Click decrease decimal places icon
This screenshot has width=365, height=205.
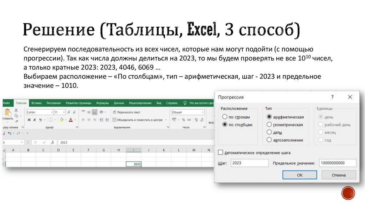click(202, 120)
